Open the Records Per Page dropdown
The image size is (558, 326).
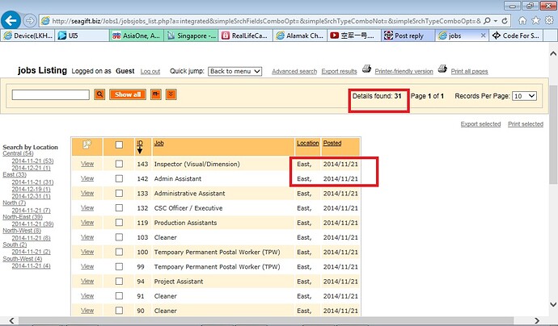(524, 96)
